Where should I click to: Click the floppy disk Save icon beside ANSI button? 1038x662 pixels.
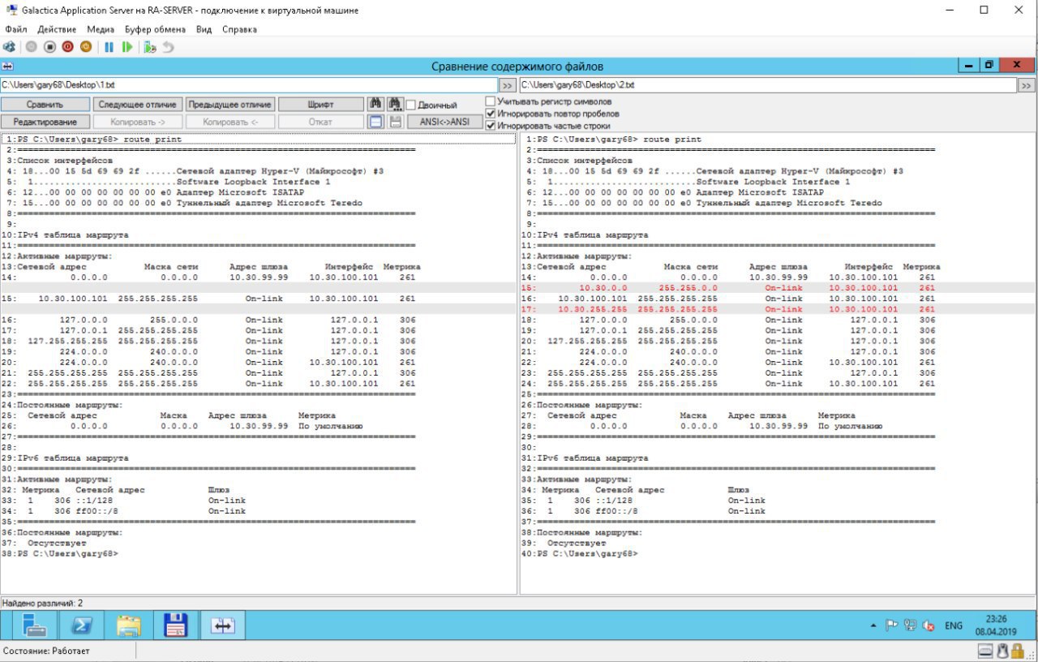395,122
